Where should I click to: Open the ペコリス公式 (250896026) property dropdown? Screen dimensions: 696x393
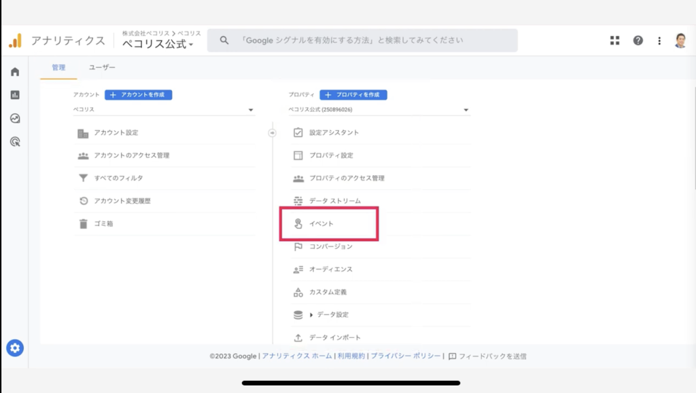tap(379, 109)
